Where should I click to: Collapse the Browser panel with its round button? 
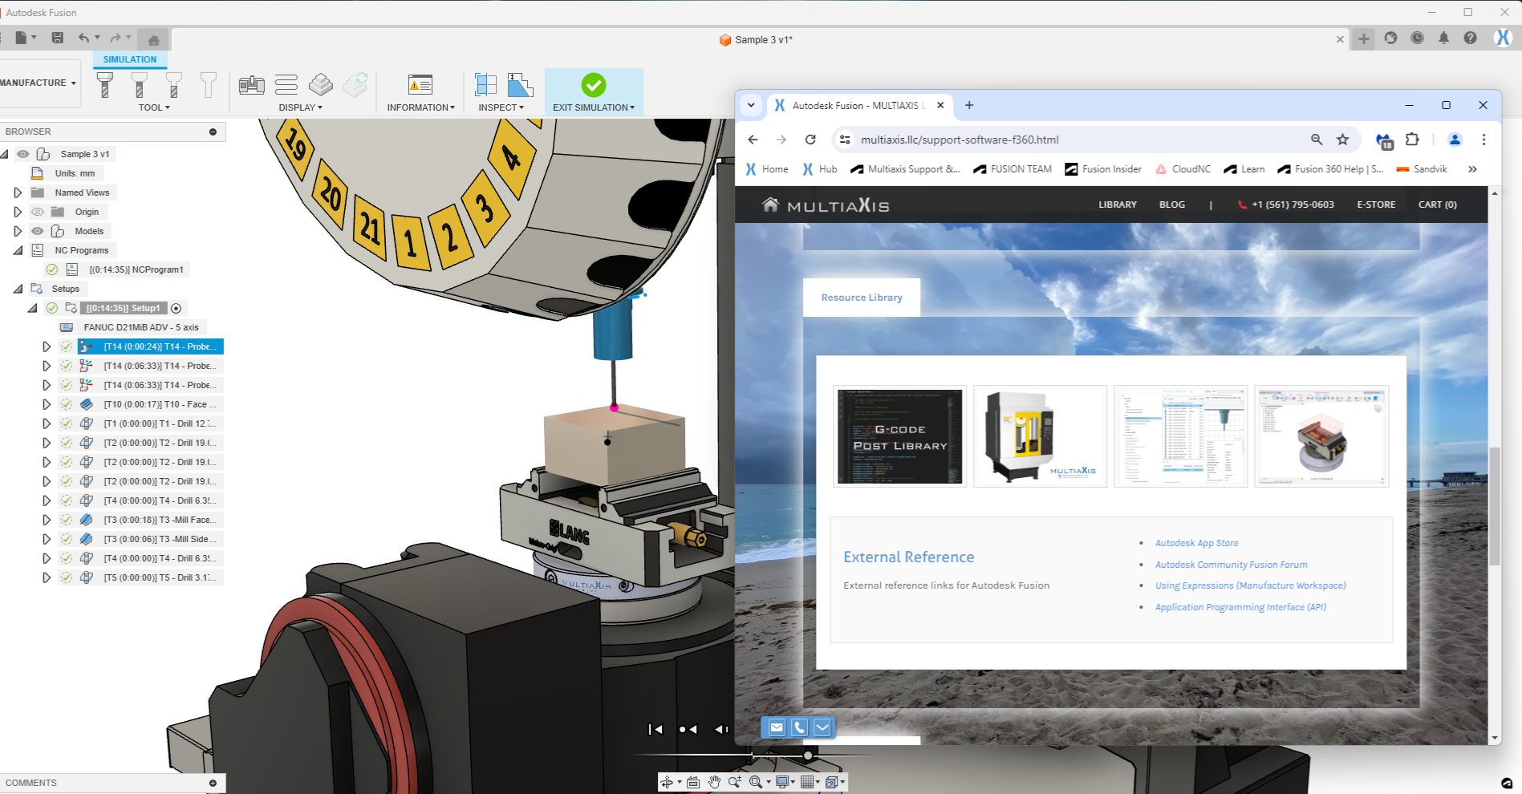point(213,132)
